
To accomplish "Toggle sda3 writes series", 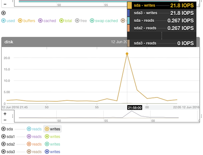I will click(x=52, y=152).
